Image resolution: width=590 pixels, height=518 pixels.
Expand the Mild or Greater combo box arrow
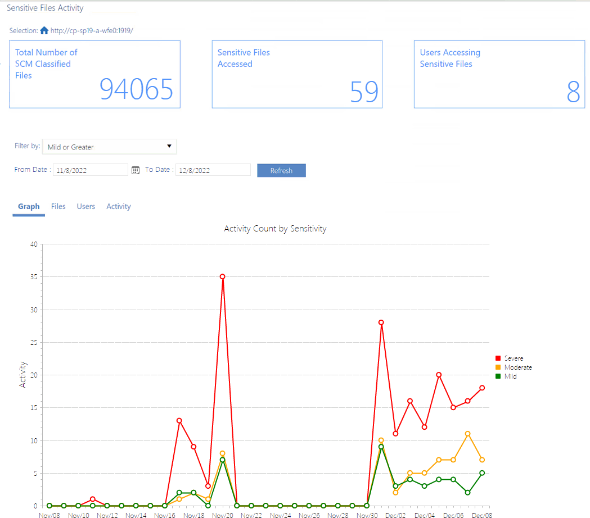(x=169, y=146)
